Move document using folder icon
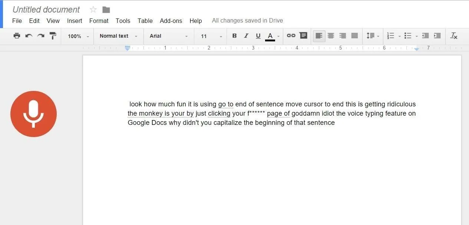The width and height of the screenshot is (469, 225). pos(106,10)
